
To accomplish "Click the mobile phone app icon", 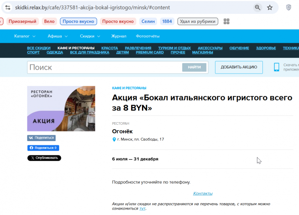I will point(276,67).
